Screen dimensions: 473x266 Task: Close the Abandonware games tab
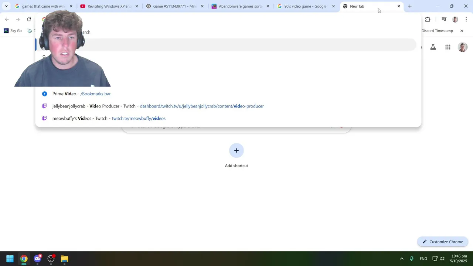click(x=268, y=6)
